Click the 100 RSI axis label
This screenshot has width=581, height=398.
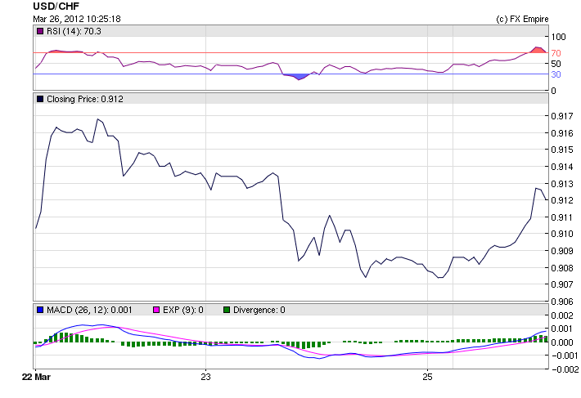click(x=558, y=37)
